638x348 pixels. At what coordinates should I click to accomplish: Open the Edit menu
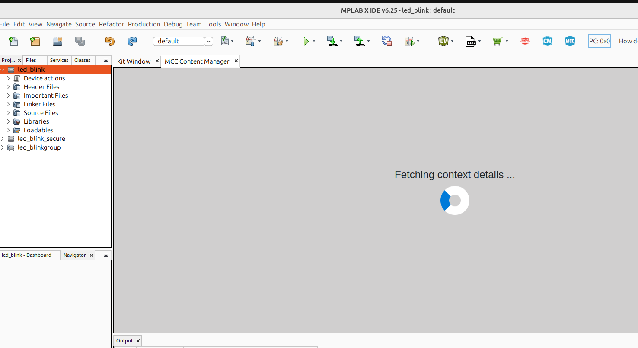click(19, 24)
